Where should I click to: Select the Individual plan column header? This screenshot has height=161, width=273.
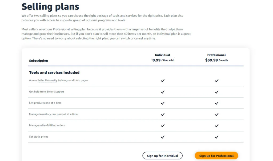(163, 55)
